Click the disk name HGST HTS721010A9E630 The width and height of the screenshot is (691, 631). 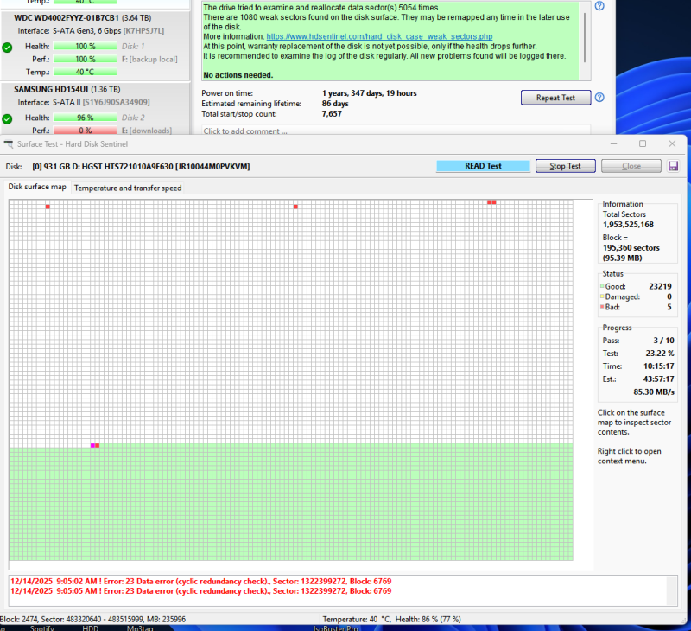(141, 167)
